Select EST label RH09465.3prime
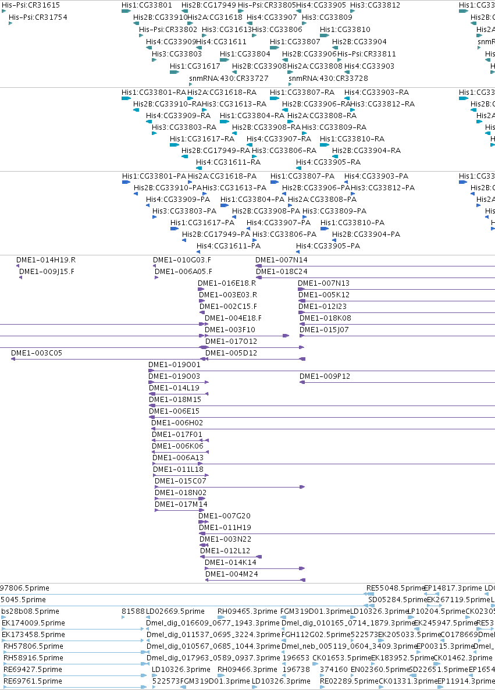The image size is (495, 690). [x=247, y=611]
